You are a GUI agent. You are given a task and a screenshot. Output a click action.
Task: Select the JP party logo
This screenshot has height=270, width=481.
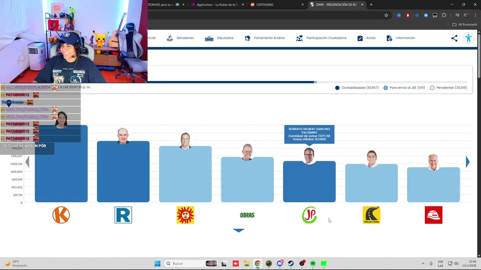pyautogui.click(x=309, y=215)
